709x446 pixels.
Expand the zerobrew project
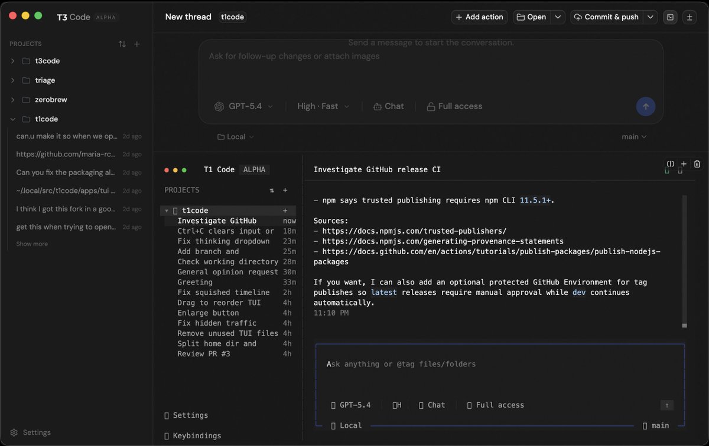(13, 100)
